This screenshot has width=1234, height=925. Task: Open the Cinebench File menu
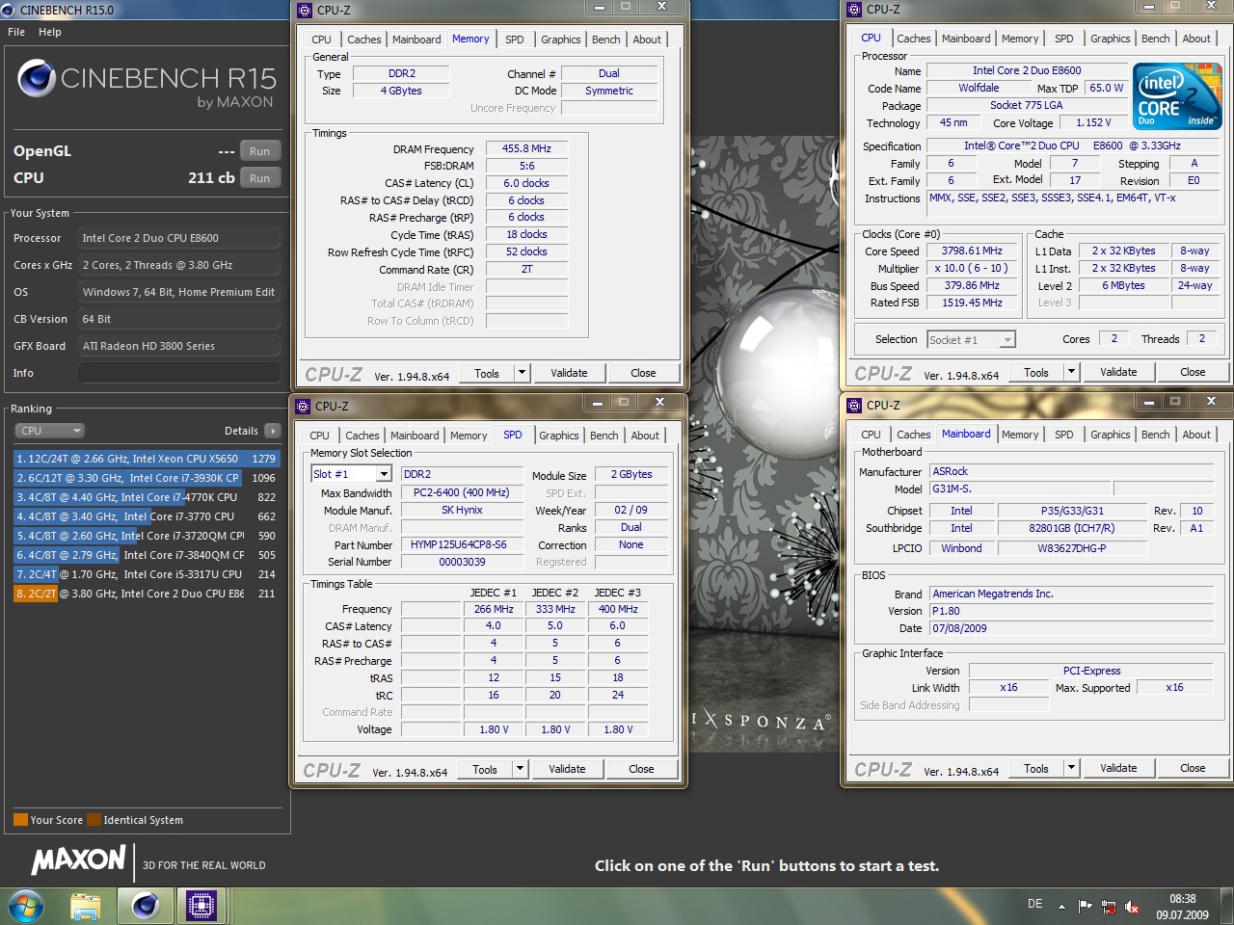pos(16,32)
